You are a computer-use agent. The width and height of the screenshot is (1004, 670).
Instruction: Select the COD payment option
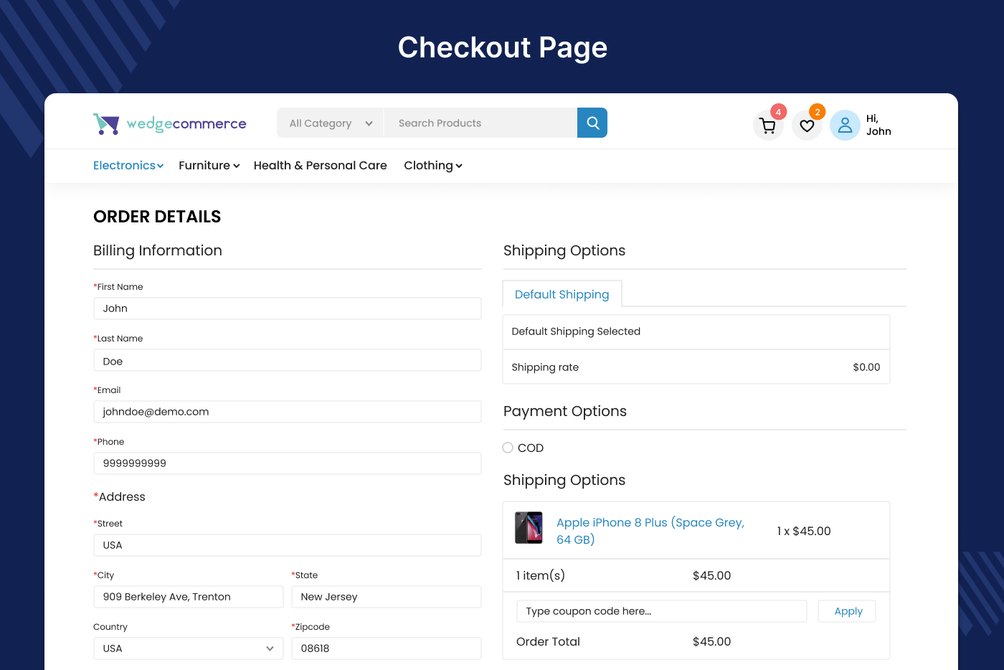[508, 448]
